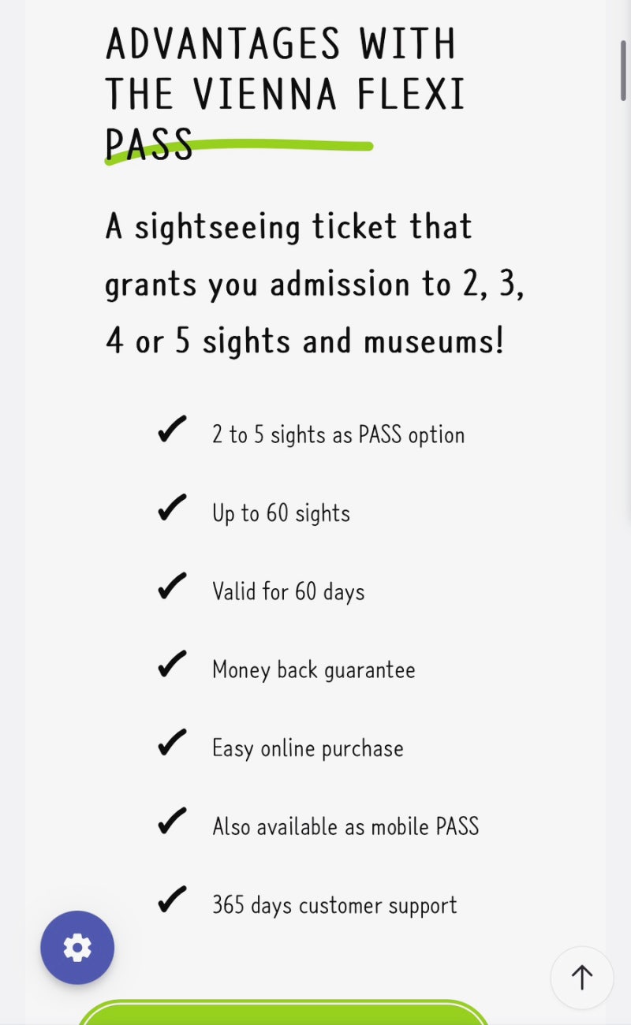Select the 'Money back guarantee' text
This screenshot has height=1025, width=631.
(314, 670)
